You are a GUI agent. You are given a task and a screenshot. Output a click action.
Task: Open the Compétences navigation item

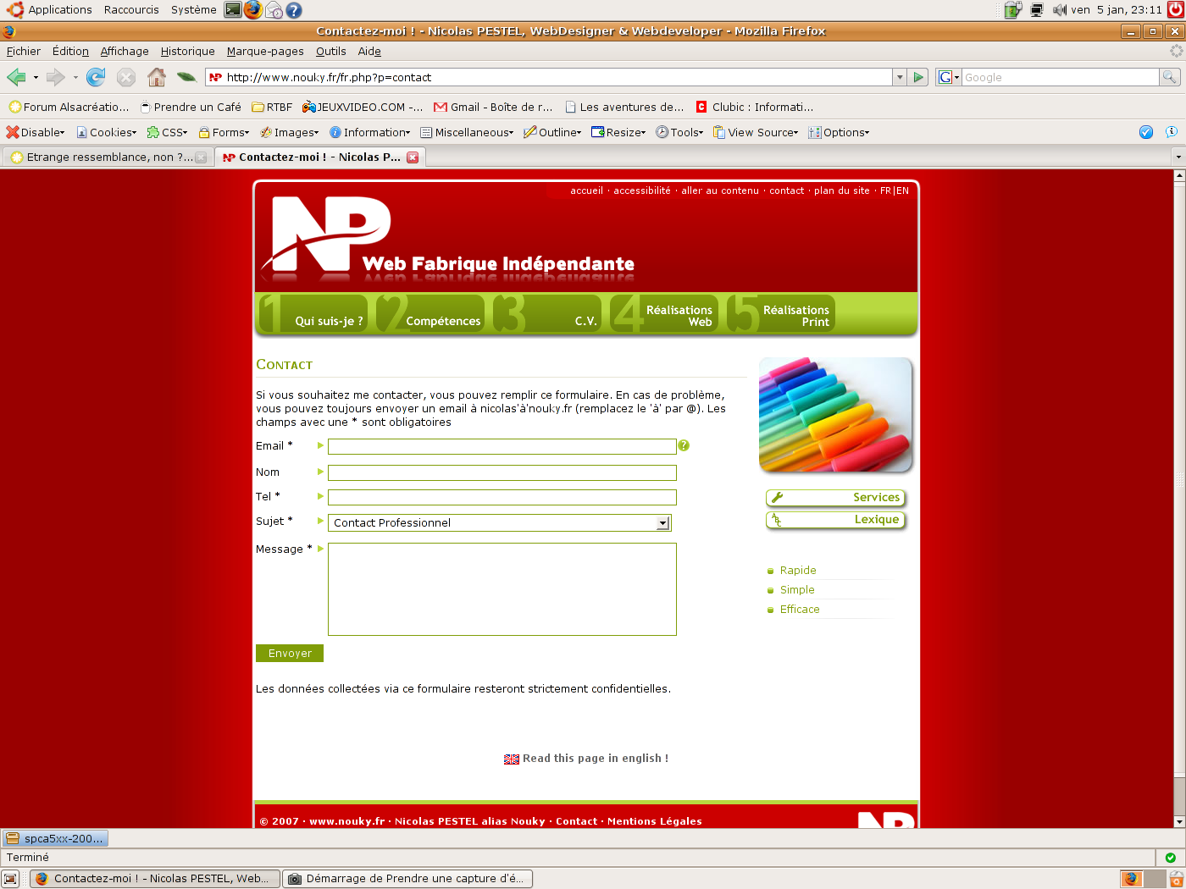(430, 313)
